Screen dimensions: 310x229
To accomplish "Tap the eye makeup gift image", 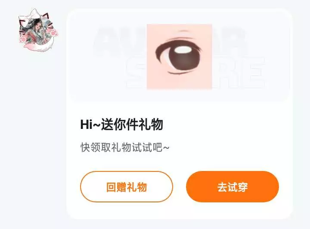I will tap(179, 57).
